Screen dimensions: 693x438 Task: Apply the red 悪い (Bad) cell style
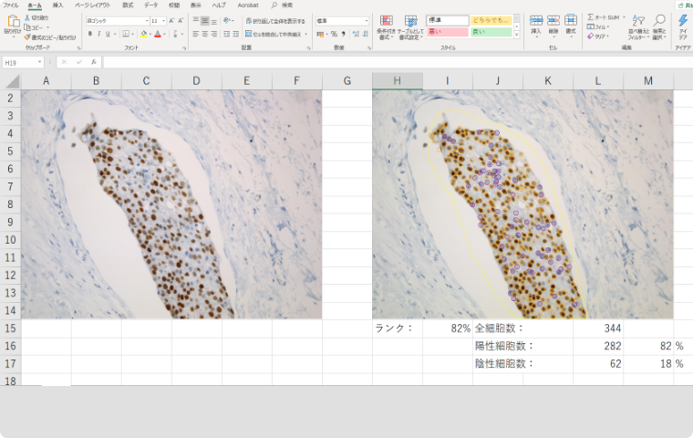point(447,32)
